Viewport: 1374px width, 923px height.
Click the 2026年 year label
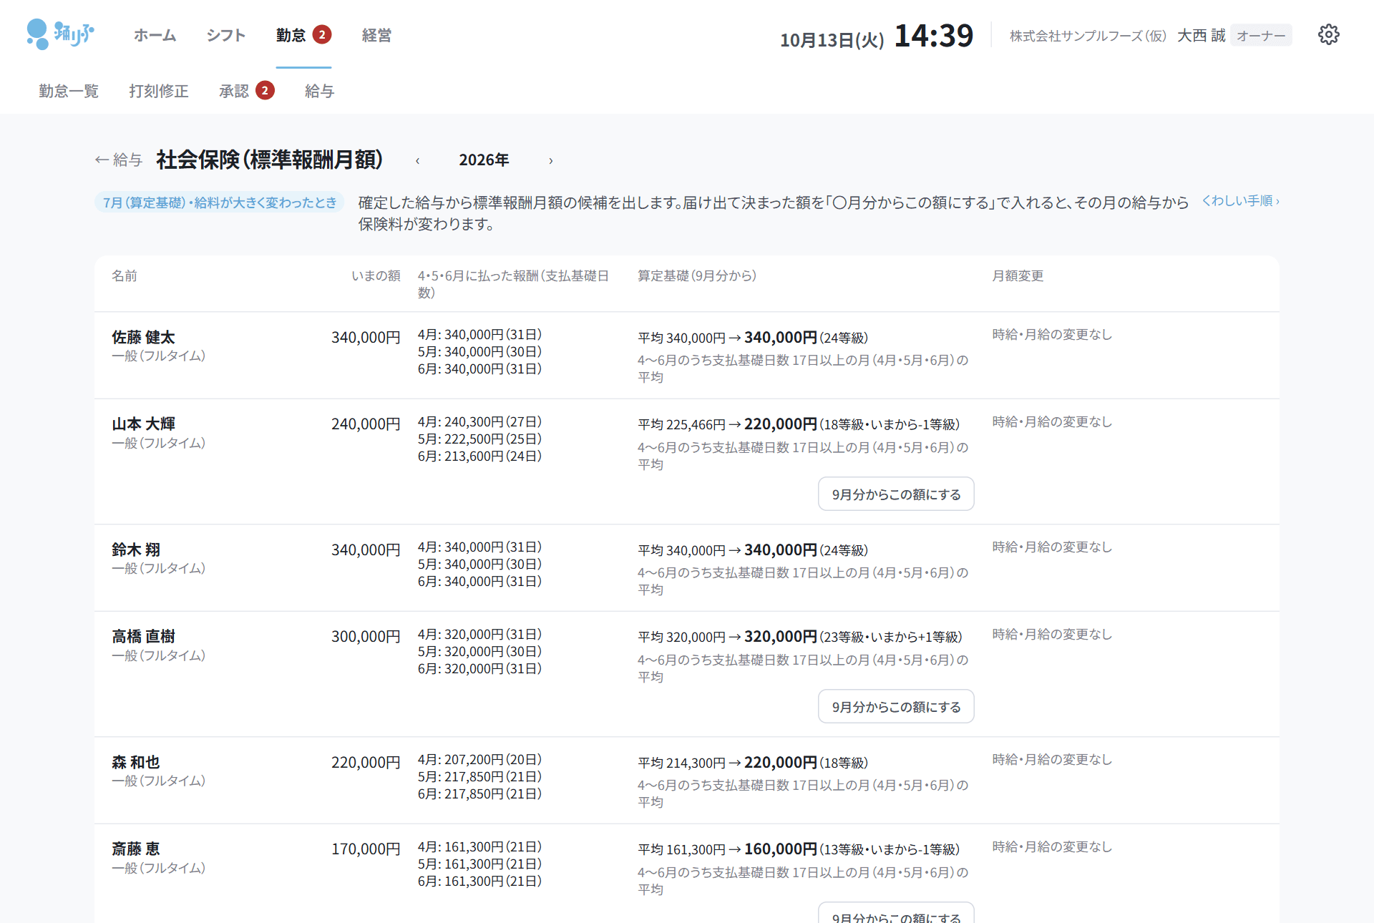pyautogui.click(x=484, y=160)
